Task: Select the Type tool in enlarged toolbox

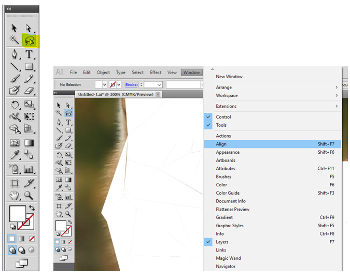Action: coord(29,54)
